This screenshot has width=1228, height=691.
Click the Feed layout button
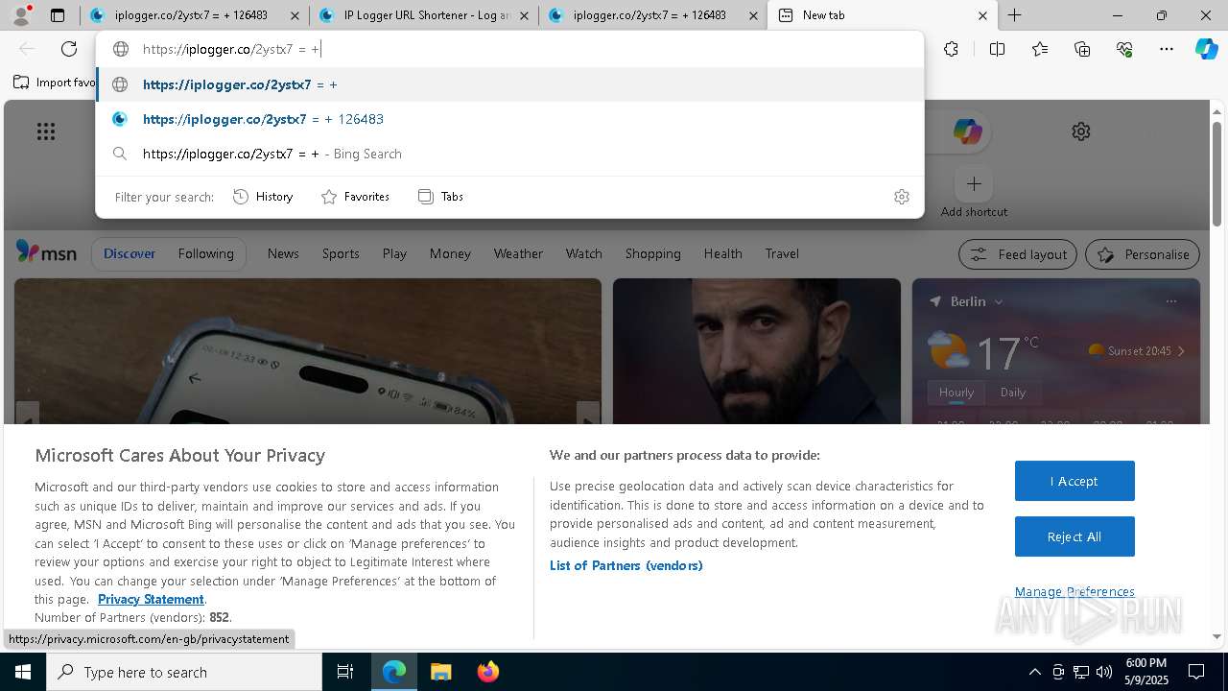(1018, 254)
